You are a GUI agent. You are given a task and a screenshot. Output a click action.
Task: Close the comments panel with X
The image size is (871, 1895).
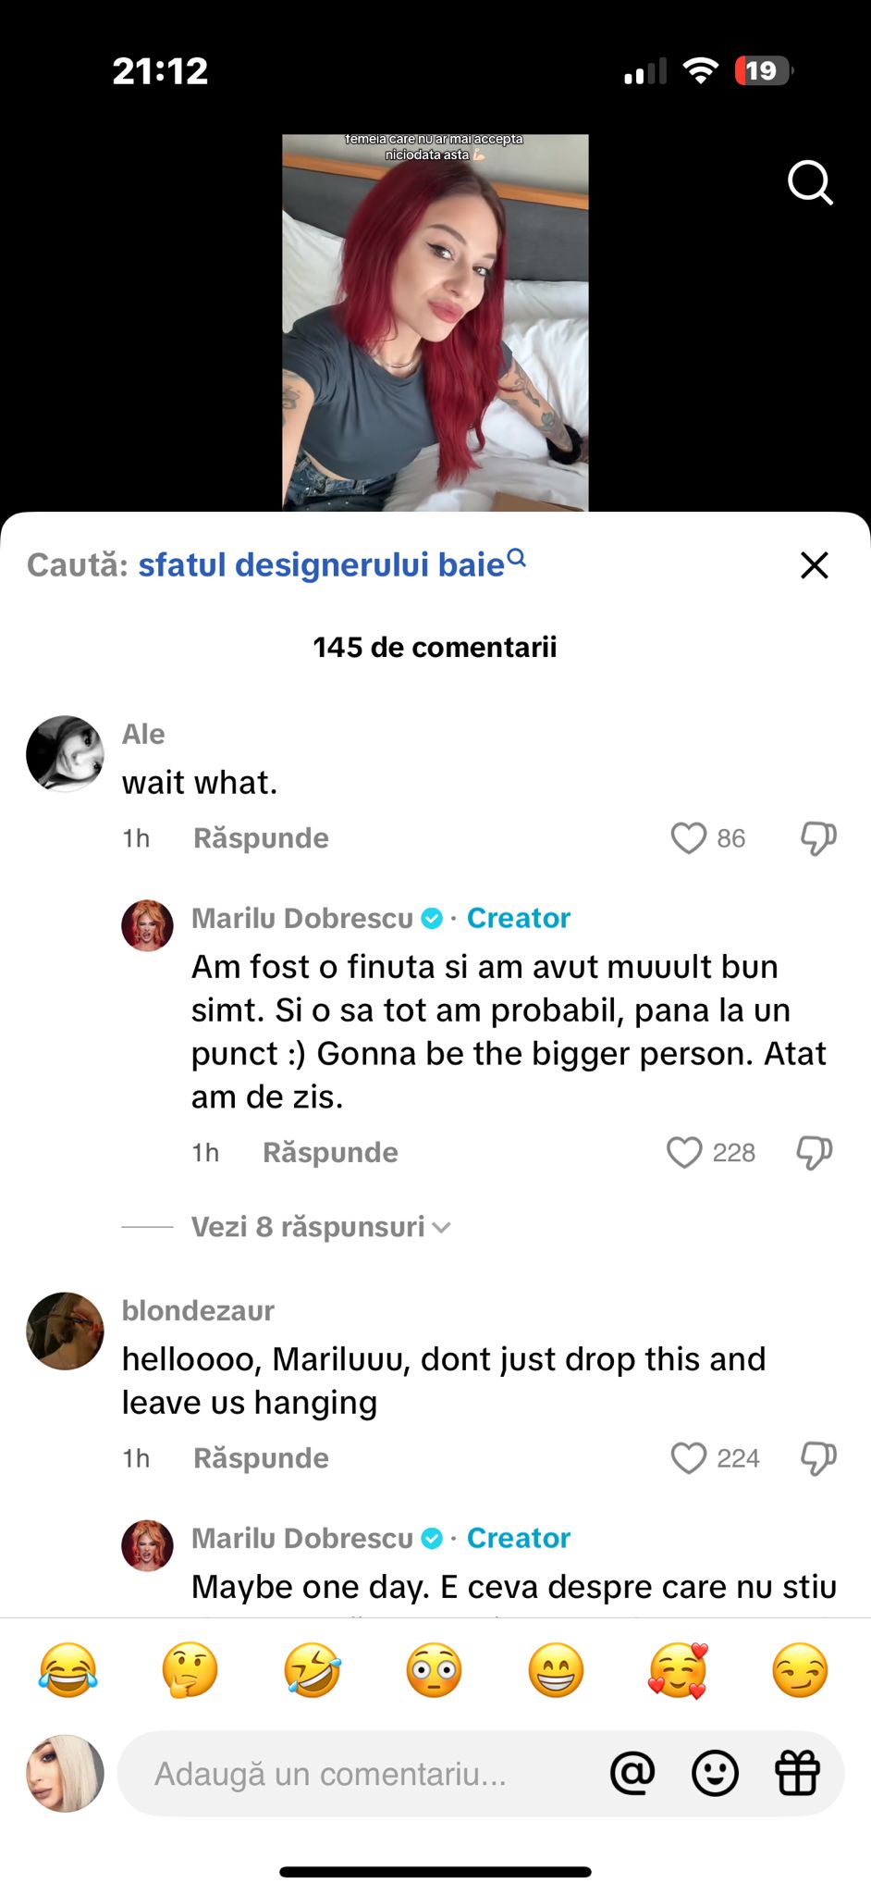(x=814, y=564)
